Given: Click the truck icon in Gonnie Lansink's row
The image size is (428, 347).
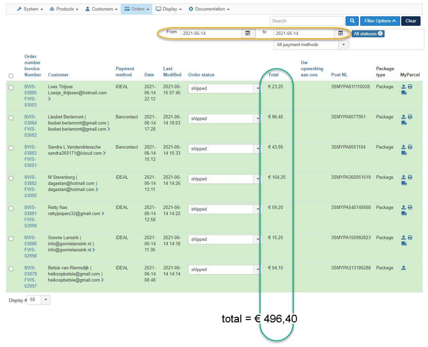Looking at the screenshot, I should [404, 244].
